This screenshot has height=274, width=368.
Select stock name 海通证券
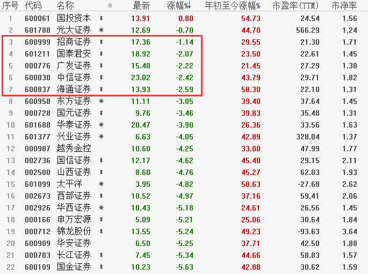tap(74, 89)
